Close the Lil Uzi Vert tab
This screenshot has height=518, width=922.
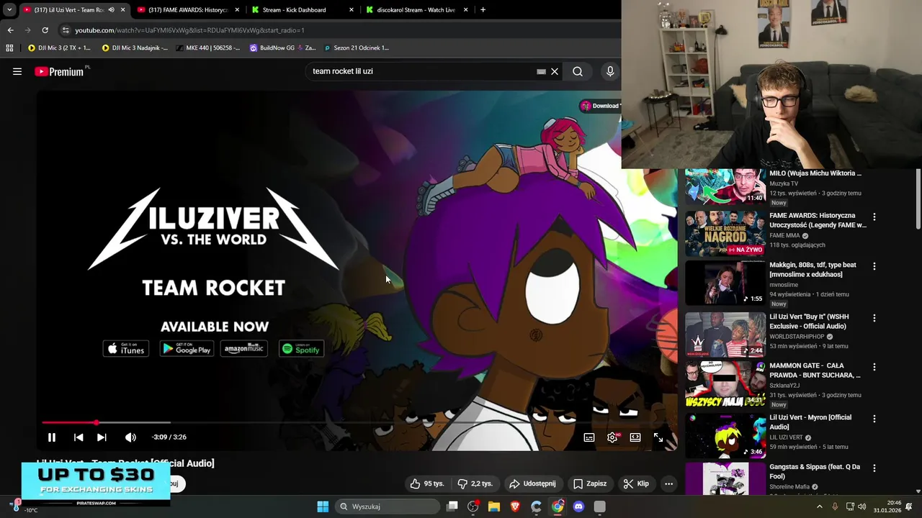(122, 10)
